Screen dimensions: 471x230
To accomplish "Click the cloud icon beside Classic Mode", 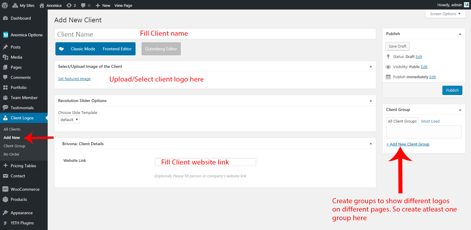I will 61,49.
